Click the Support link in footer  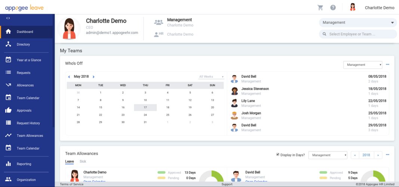[227, 184]
